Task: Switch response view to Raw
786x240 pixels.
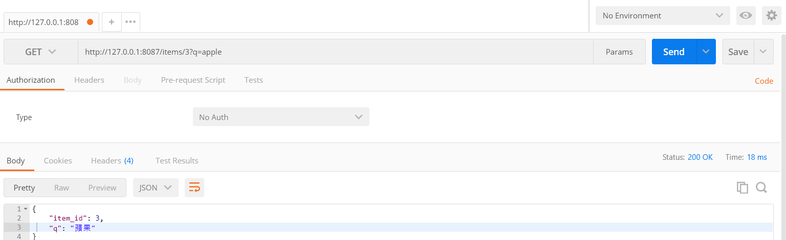Action: click(x=61, y=187)
